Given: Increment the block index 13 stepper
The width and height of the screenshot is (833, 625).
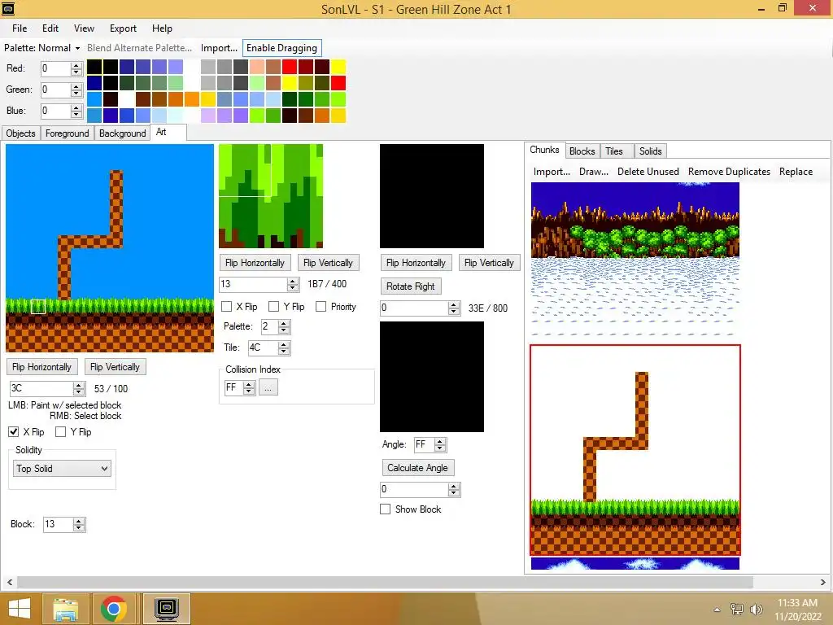Looking at the screenshot, I should point(293,281).
